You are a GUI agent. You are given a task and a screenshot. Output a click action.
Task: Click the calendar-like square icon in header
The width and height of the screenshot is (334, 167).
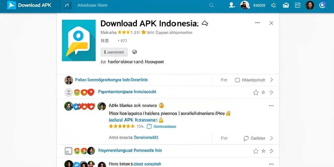(x=297, y=5)
